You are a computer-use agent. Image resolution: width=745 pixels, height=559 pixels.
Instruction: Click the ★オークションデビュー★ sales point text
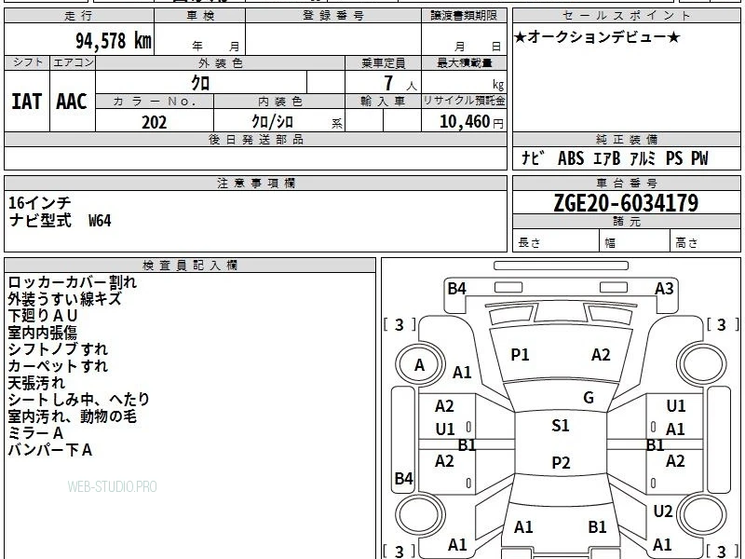597,37
